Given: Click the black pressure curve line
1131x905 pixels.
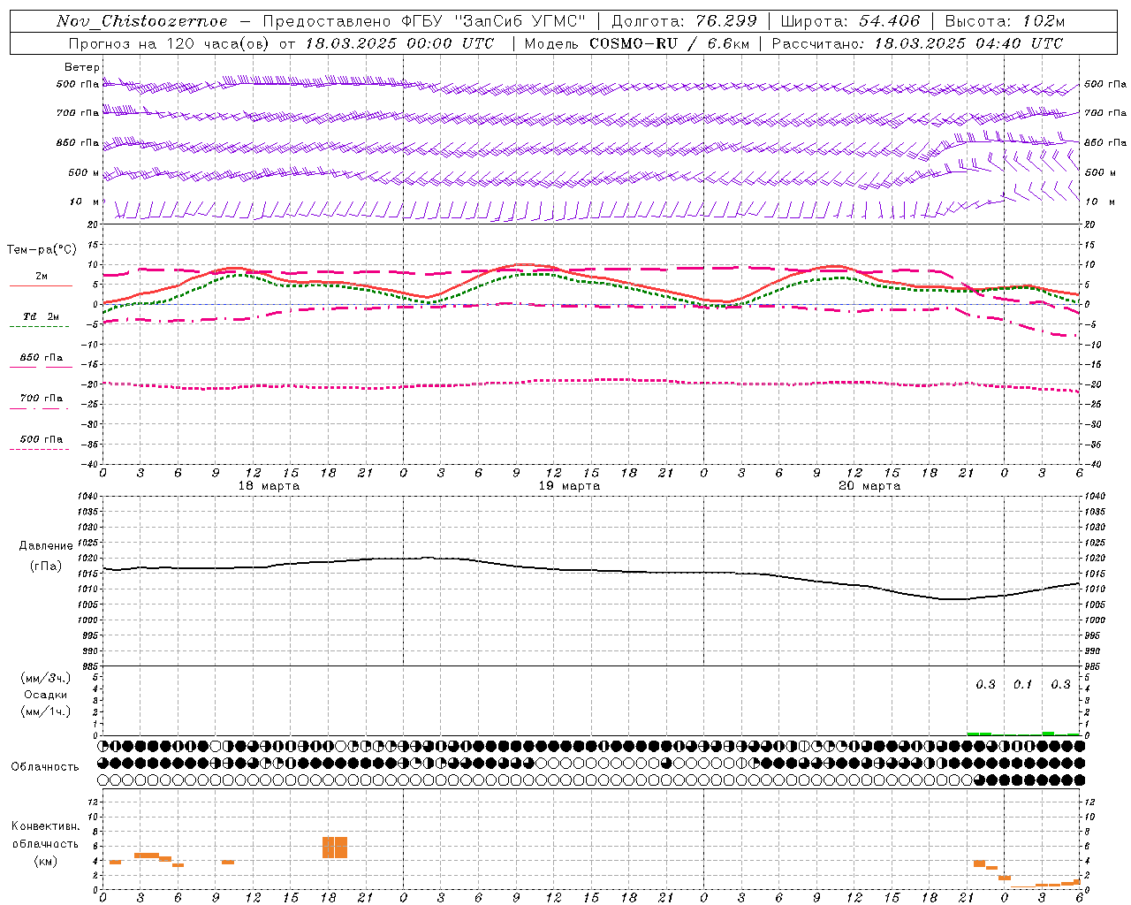Looking at the screenshot, I should point(590,571).
